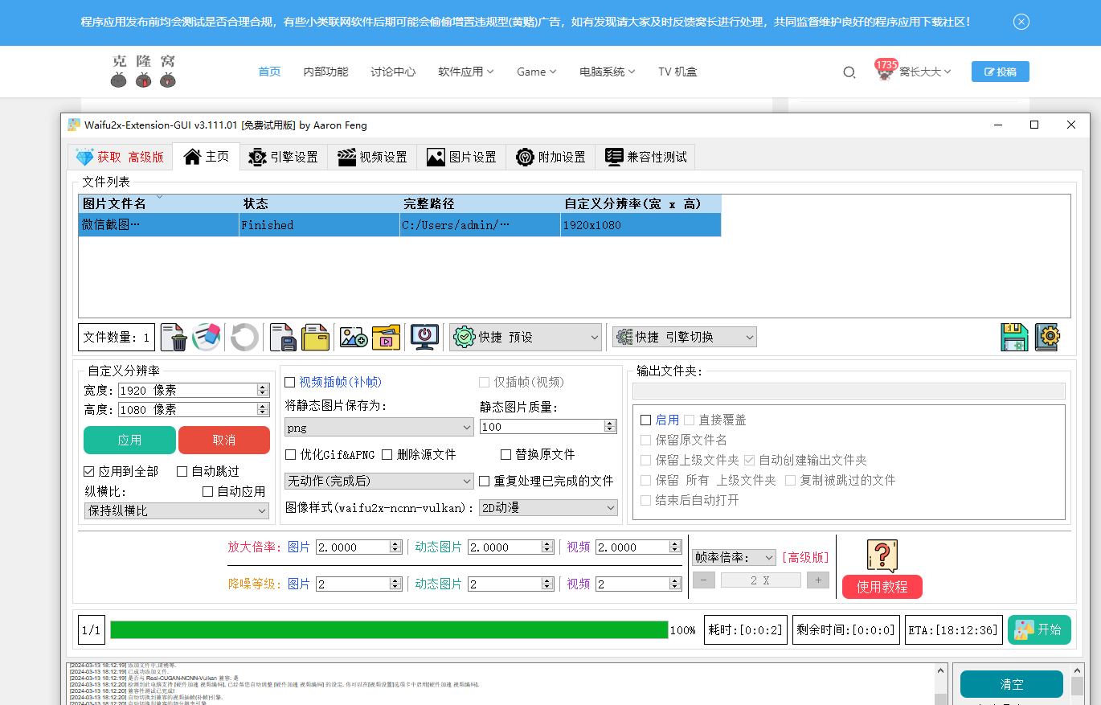The width and height of the screenshot is (1101, 705).
Task: Open the 附加设置 tab
Action: pyautogui.click(x=550, y=157)
